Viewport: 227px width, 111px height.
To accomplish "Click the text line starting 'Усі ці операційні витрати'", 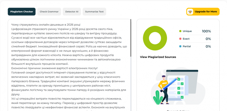I will [66, 99].
